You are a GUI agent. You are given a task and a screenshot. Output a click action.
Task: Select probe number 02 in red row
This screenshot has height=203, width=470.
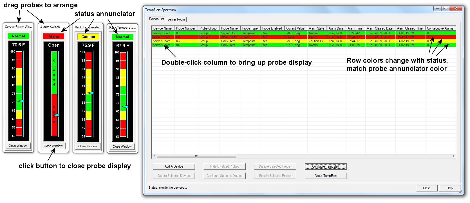(186, 37)
